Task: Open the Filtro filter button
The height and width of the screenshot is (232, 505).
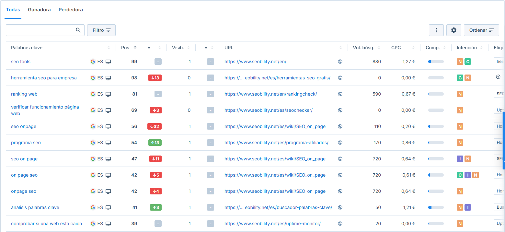Action: [x=101, y=30]
